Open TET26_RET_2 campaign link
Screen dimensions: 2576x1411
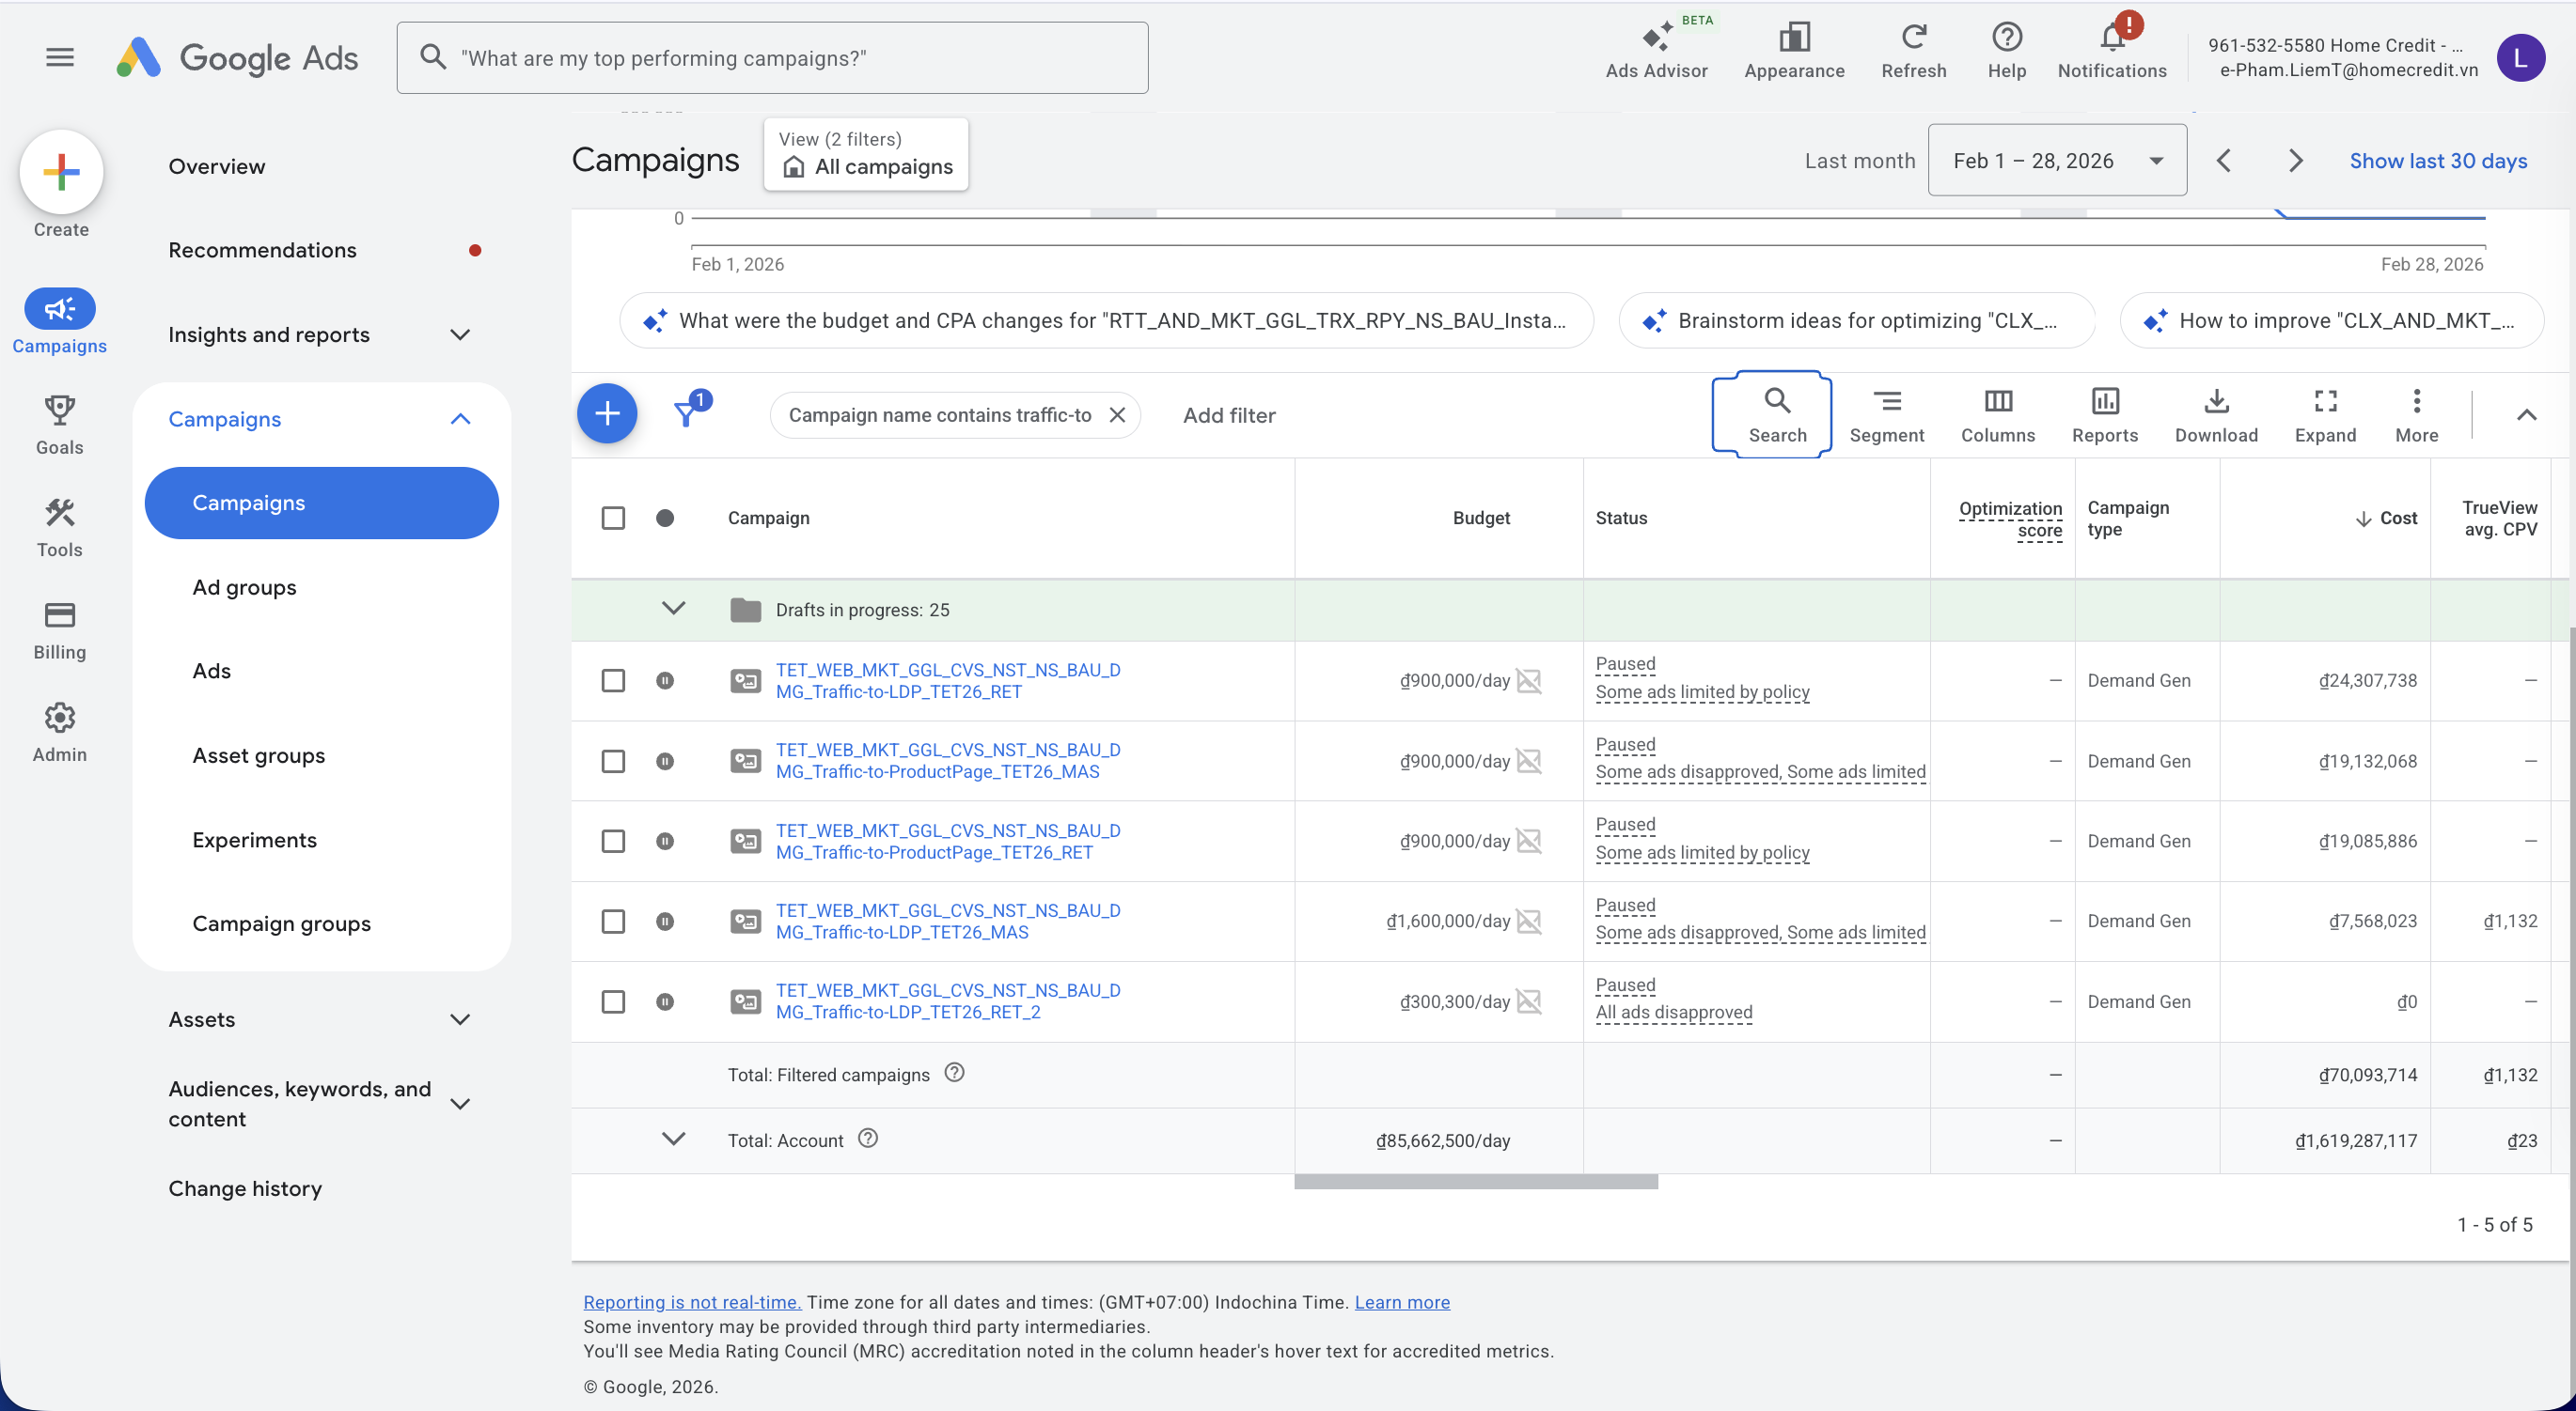[948, 1001]
